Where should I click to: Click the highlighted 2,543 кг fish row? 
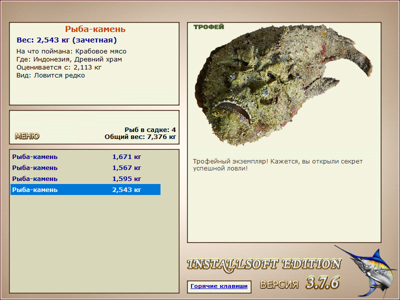click(x=85, y=189)
